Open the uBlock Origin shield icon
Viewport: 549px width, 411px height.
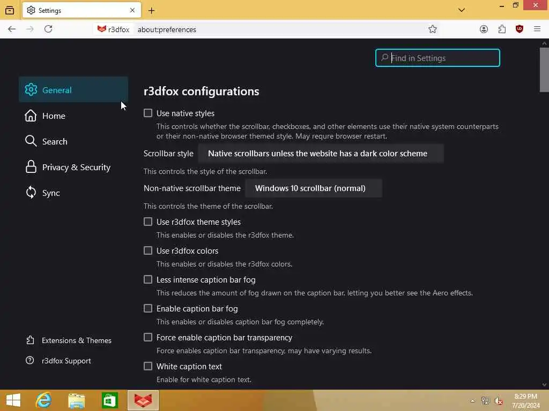pyautogui.click(x=519, y=29)
